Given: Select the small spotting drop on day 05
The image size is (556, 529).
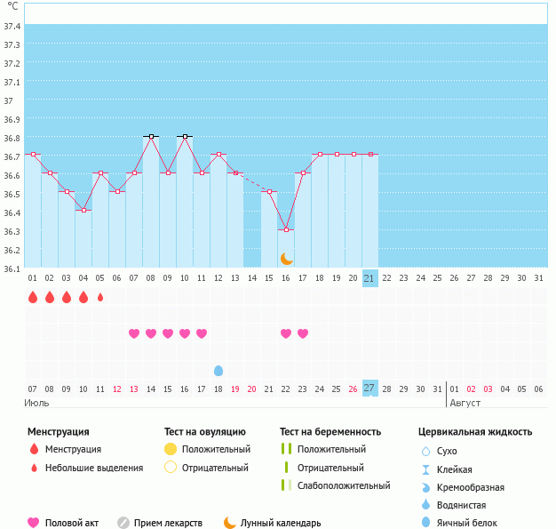Looking at the screenshot, I should (x=100, y=297).
